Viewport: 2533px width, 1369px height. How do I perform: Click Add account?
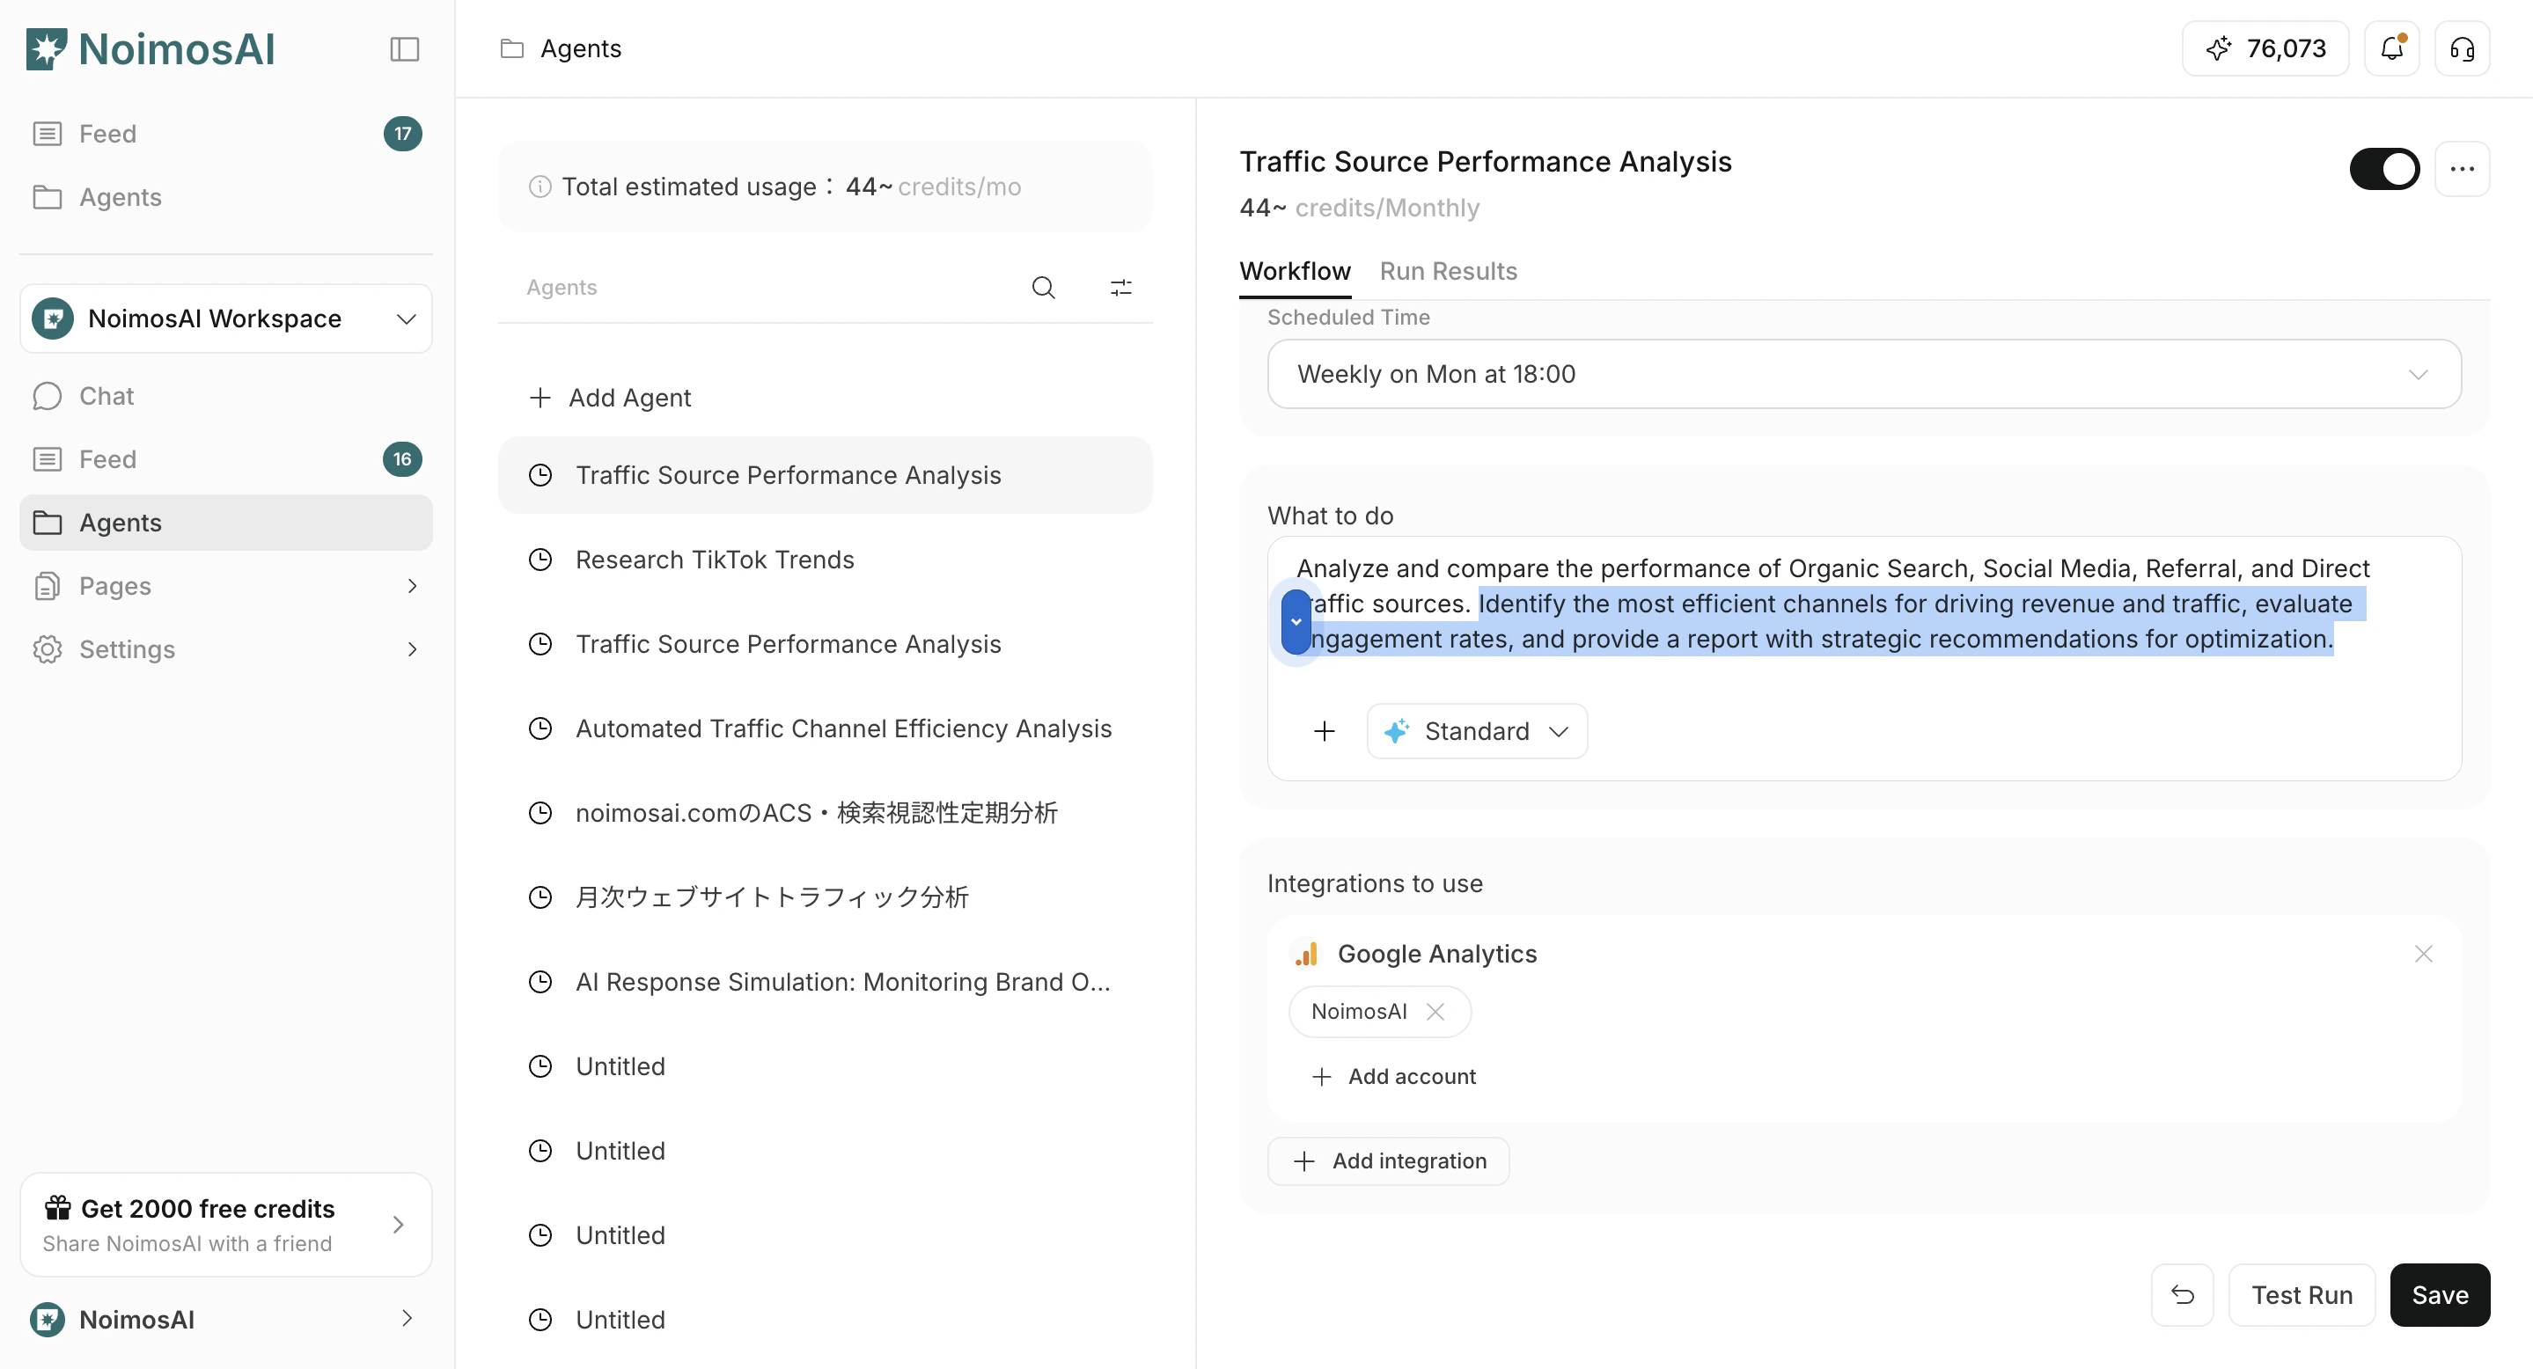click(x=1393, y=1076)
